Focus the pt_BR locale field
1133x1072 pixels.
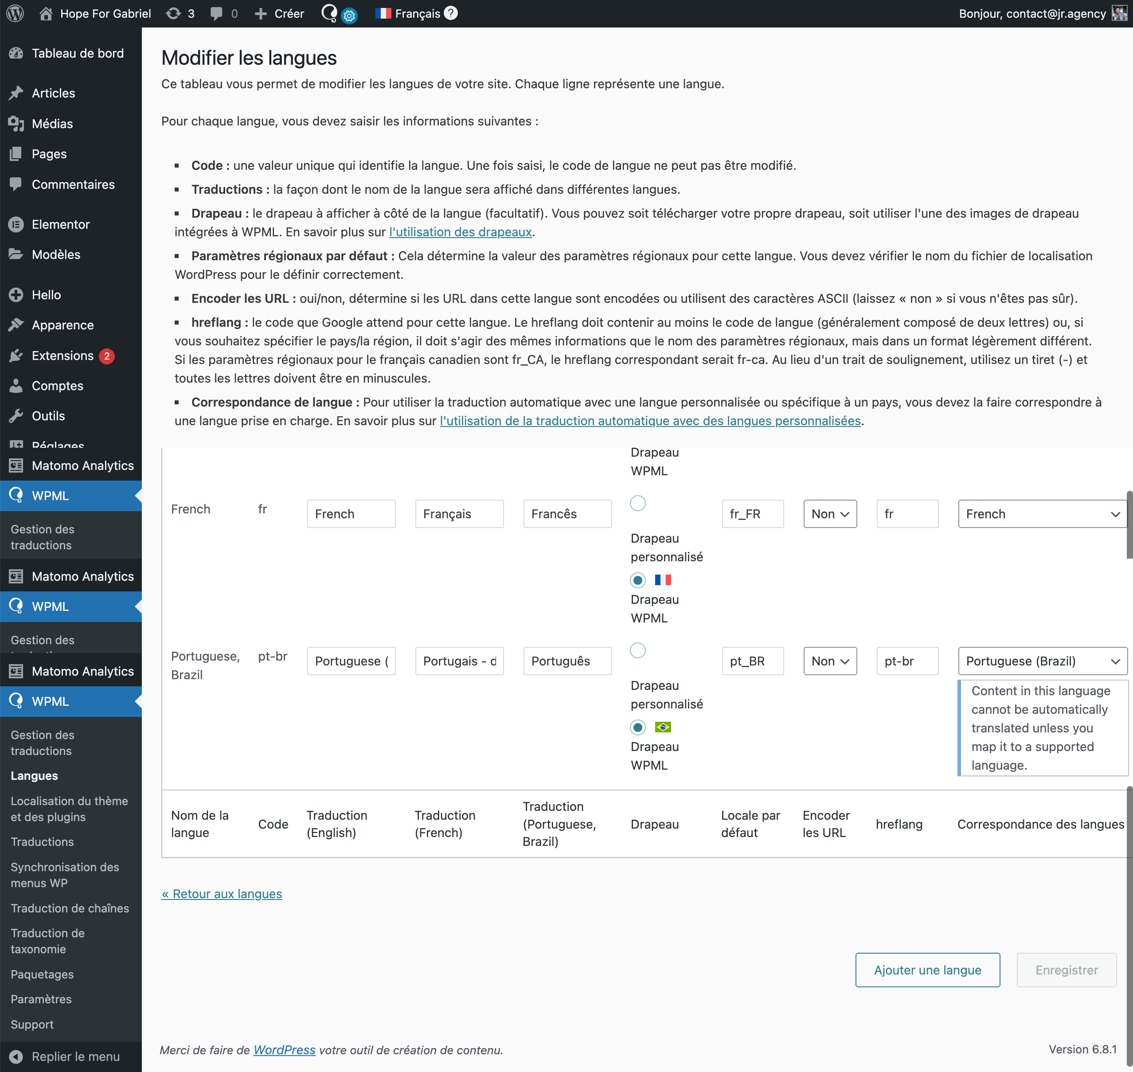point(753,661)
